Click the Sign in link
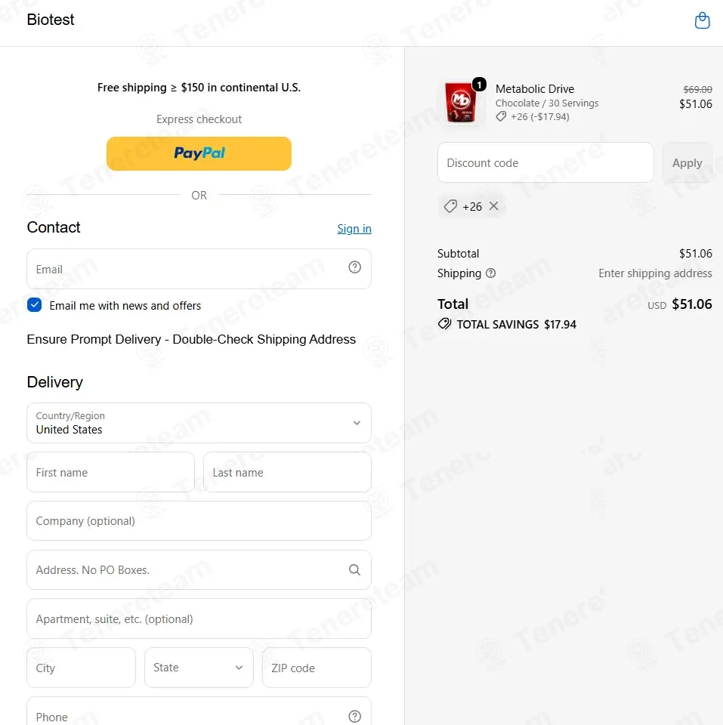 point(354,229)
